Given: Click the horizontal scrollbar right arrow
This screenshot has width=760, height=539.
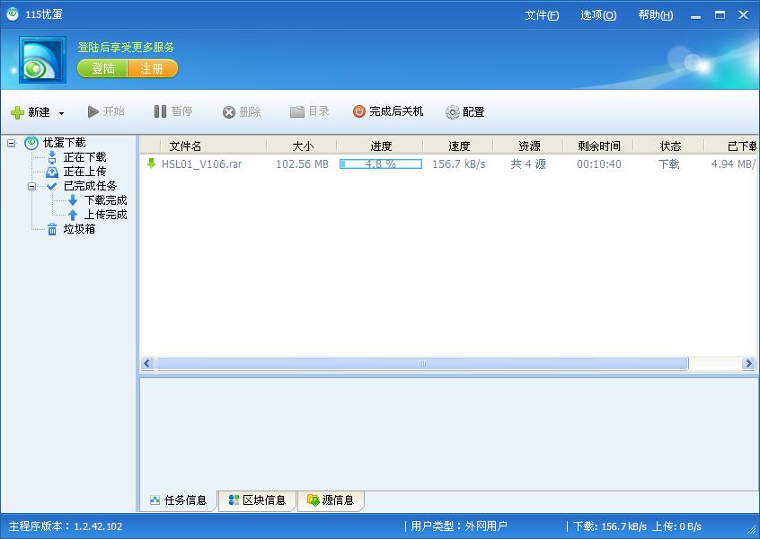Looking at the screenshot, I should (748, 364).
